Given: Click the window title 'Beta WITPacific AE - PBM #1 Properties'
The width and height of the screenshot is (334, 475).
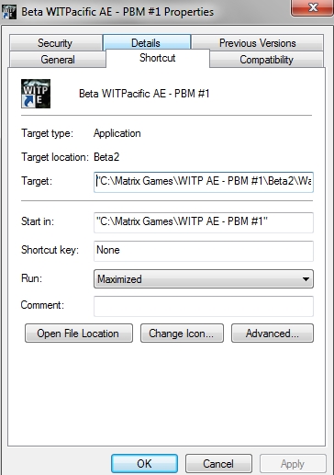Looking at the screenshot, I should click(x=117, y=12).
